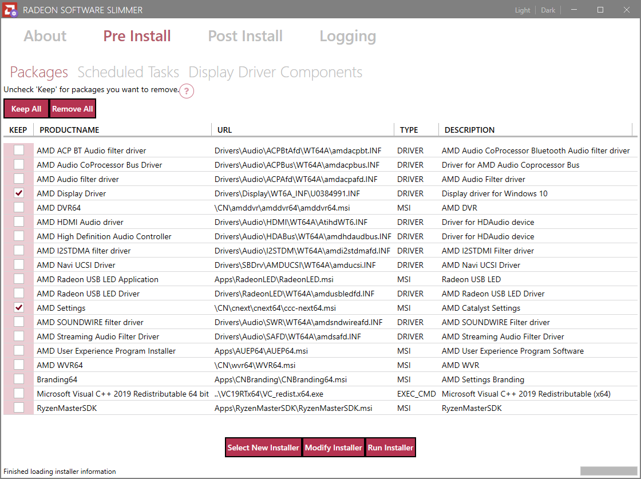Click description 'Display driver for Windows 10'

coord(494,193)
